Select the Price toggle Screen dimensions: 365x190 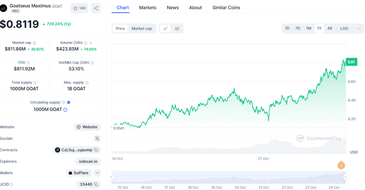click(x=120, y=29)
